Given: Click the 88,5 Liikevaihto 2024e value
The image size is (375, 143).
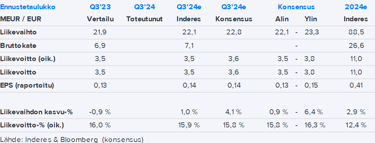Looking at the screenshot, I should (355, 32).
